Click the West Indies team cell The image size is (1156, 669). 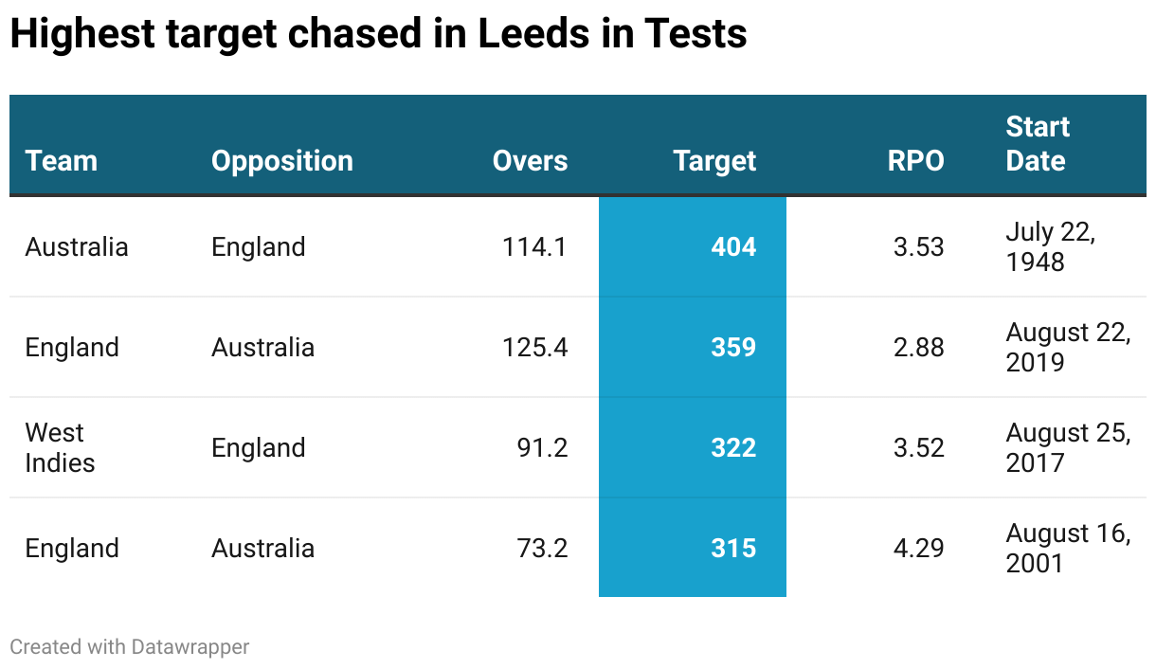[60, 448]
